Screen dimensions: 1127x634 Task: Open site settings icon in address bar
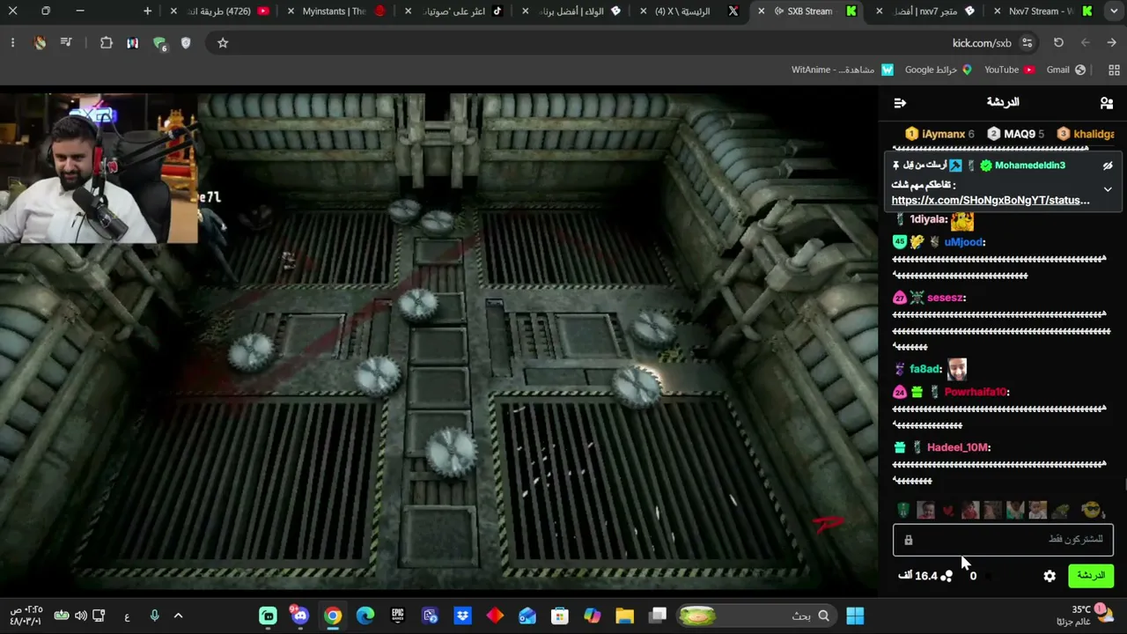(1027, 42)
